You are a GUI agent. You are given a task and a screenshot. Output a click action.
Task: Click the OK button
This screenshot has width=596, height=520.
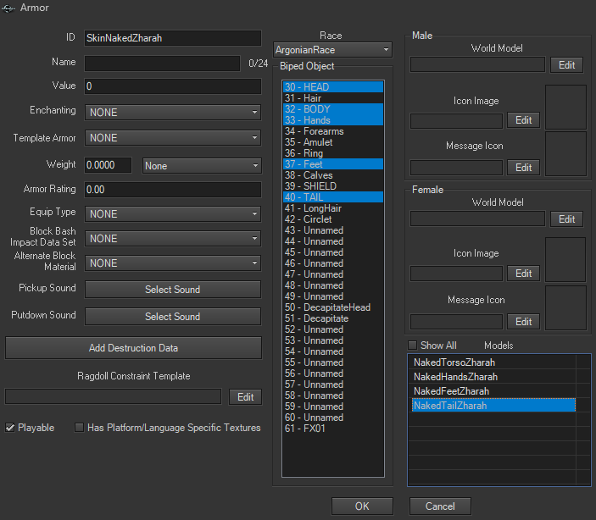tap(362, 506)
